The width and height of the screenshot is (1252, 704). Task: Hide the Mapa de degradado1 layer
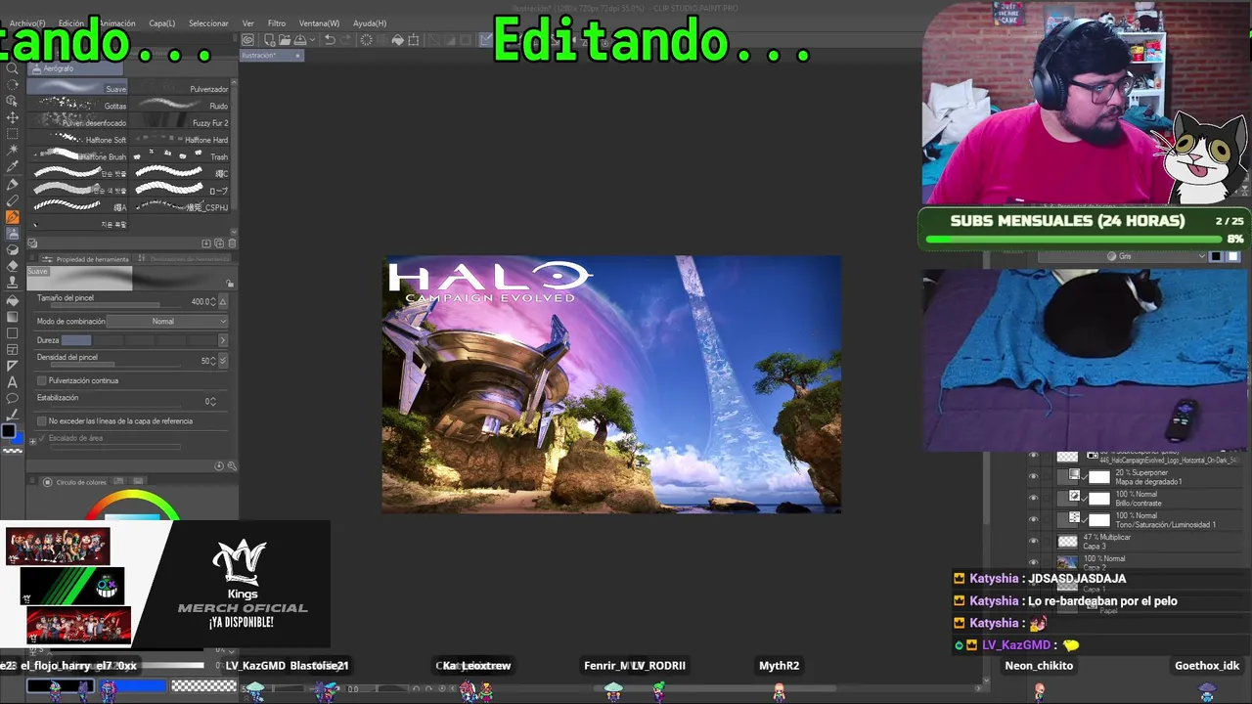click(x=1033, y=477)
